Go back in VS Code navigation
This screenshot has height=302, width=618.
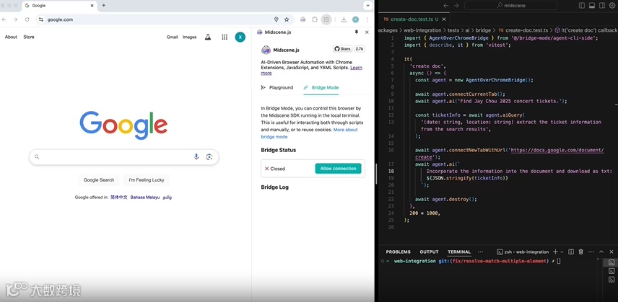446,6
